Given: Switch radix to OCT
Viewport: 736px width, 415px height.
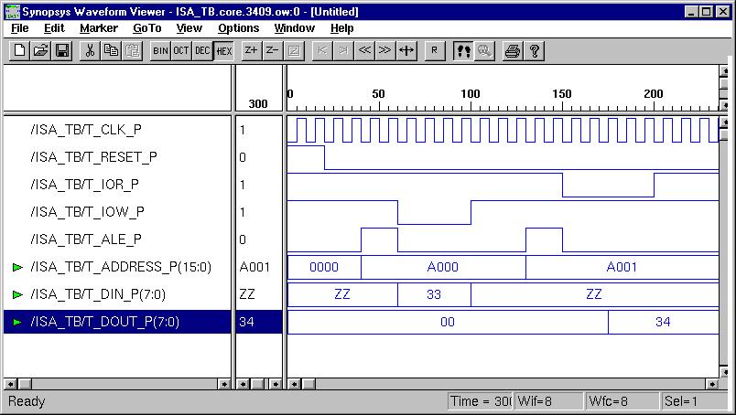Looking at the screenshot, I should tap(181, 50).
